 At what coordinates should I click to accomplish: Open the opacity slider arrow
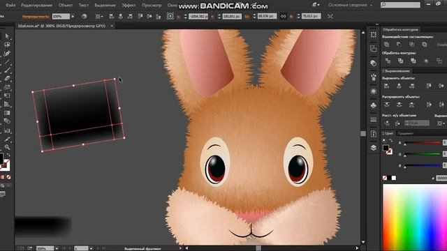[x=73, y=17]
